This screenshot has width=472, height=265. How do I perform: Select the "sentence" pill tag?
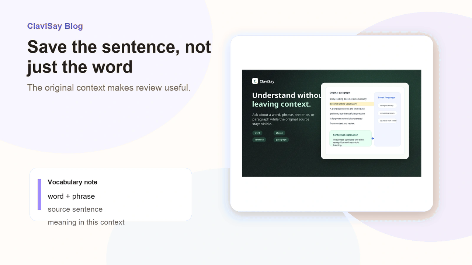coord(259,140)
